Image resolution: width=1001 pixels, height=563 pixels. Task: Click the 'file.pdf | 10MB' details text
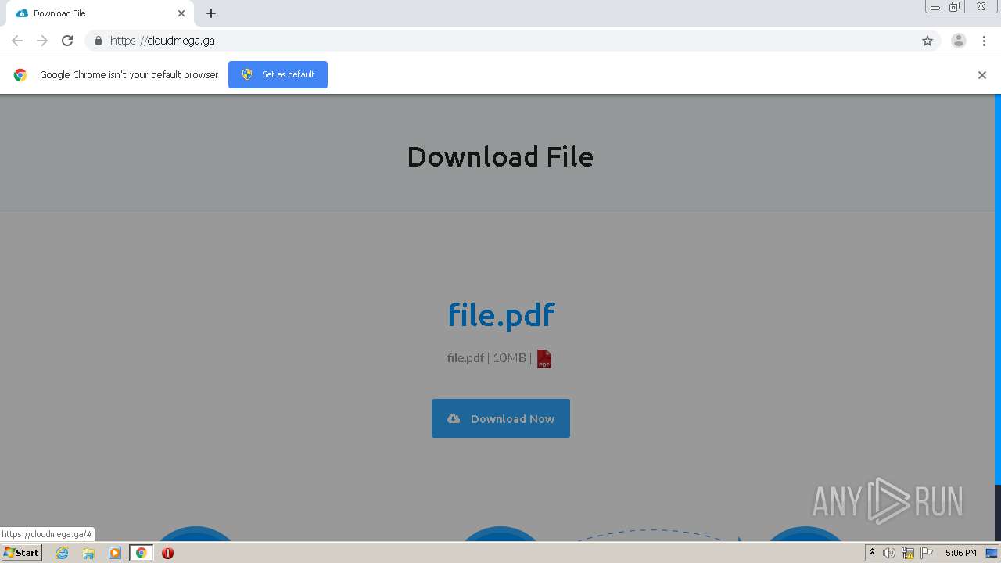tap(489, 358)
